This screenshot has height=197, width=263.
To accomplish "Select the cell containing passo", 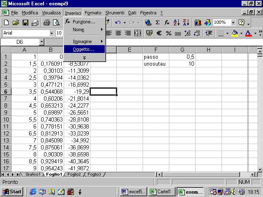I will (x=156, y=57).
